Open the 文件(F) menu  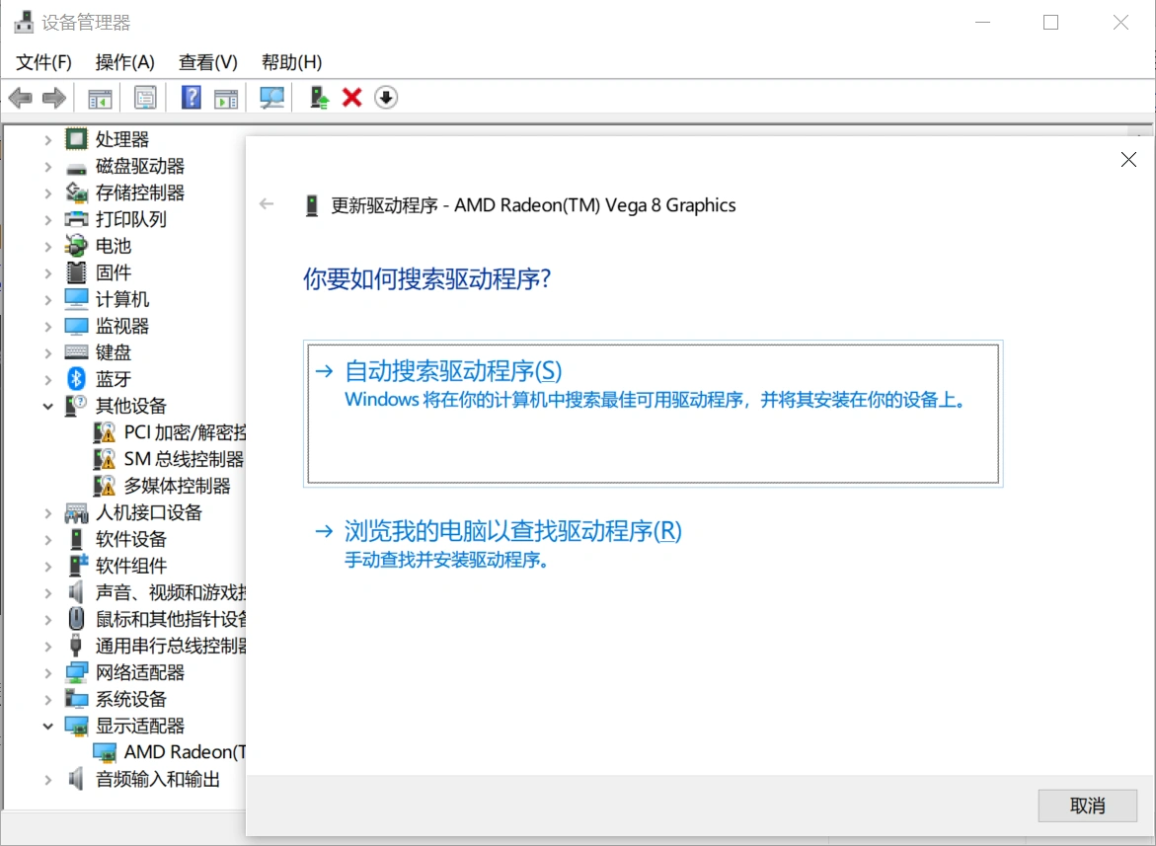[43, 62]
